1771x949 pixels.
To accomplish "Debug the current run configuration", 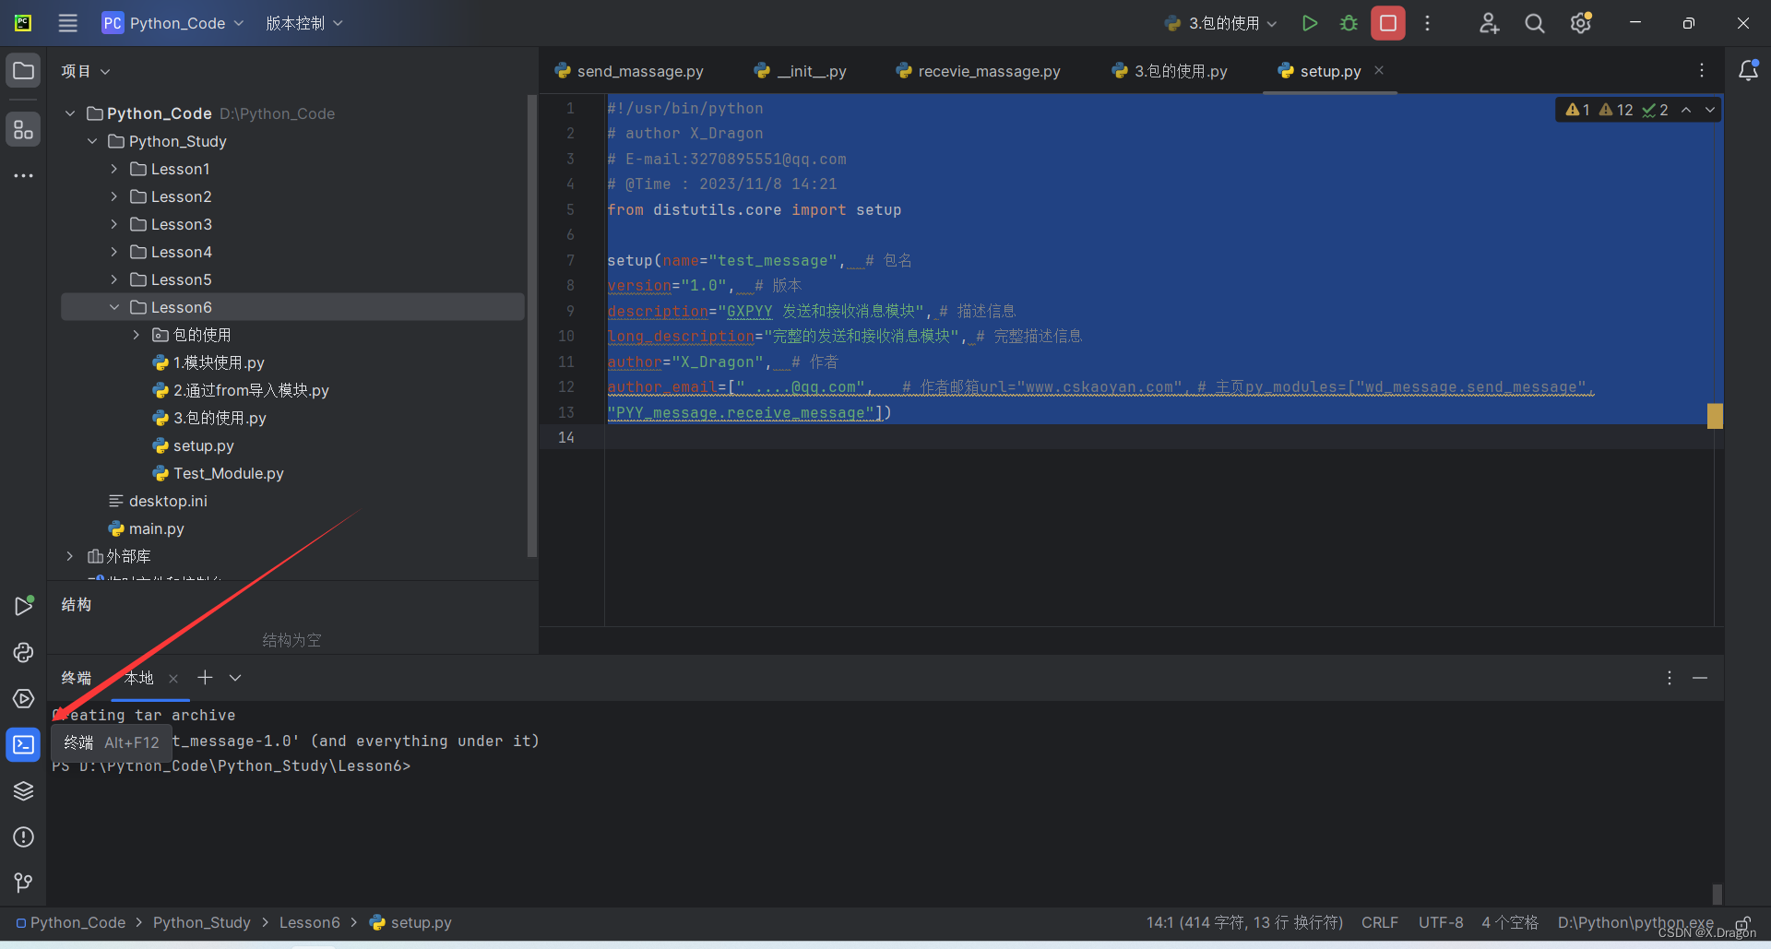I will [x=1349, y=23].
